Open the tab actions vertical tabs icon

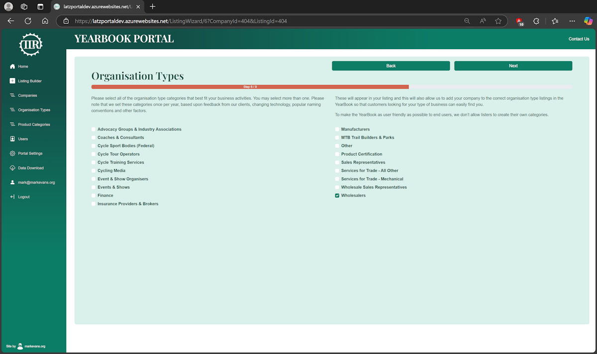click(40, 6)
